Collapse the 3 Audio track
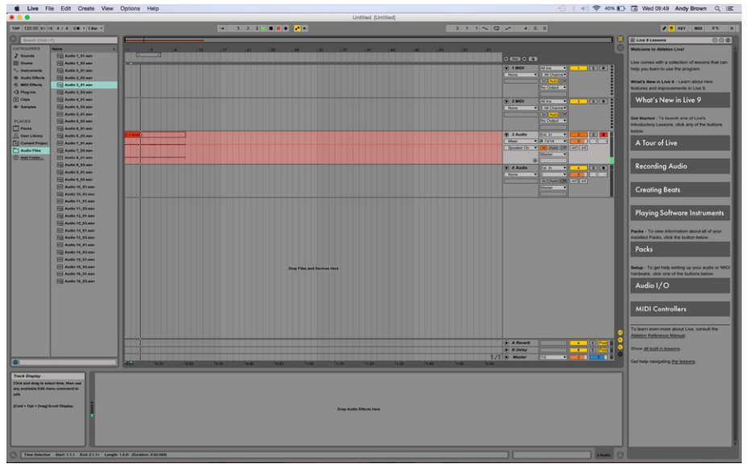This screenshot has height=468, width=749. (x=507, y=134)
